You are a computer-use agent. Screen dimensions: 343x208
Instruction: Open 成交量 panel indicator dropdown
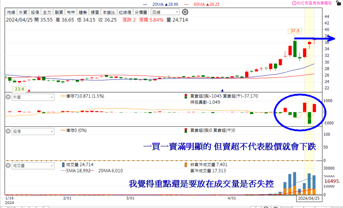(33, 166)
